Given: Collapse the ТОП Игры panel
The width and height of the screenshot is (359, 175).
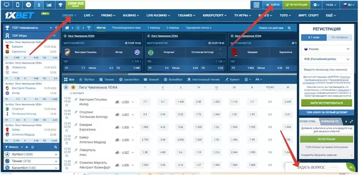Looking at the screenshot, I should 54,36.
